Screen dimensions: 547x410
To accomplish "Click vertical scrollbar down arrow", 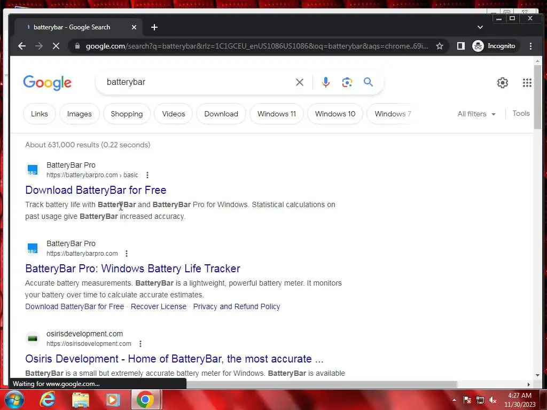I will tap(537, 375).
